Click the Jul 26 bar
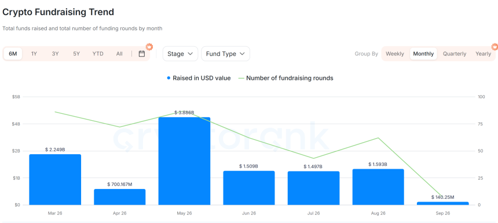This screenshot has width=498, height=223. click(x=313, y=188)
